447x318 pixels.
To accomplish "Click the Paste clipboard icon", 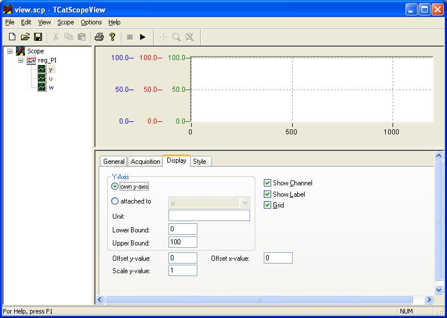I will pyautogui.click(x=82, y=37).
